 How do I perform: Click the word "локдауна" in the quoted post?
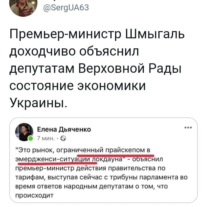[108, 159]
